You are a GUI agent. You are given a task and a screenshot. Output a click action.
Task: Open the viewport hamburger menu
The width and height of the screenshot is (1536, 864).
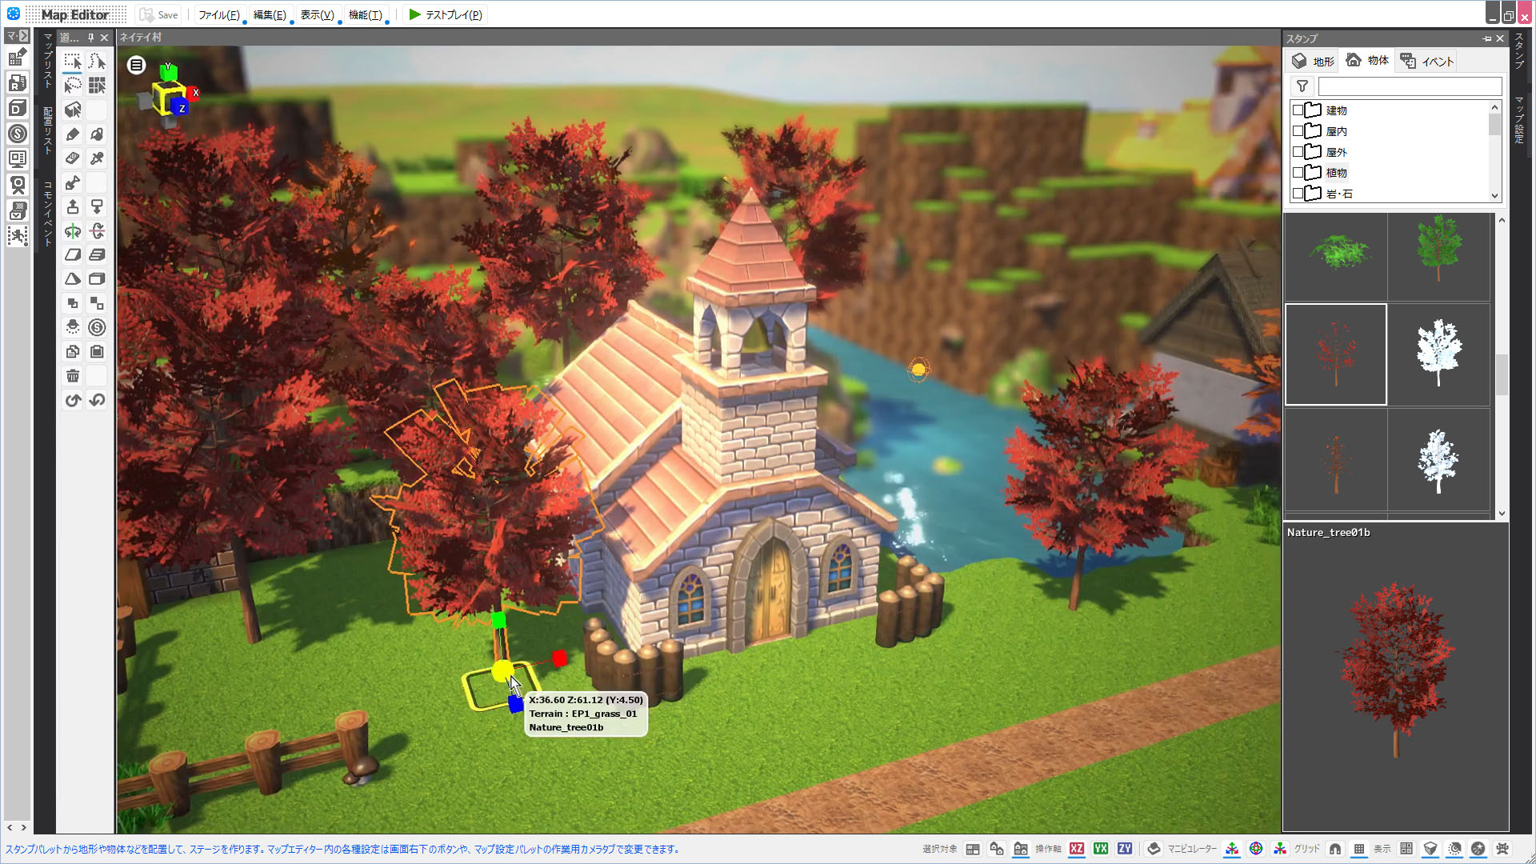137,65
